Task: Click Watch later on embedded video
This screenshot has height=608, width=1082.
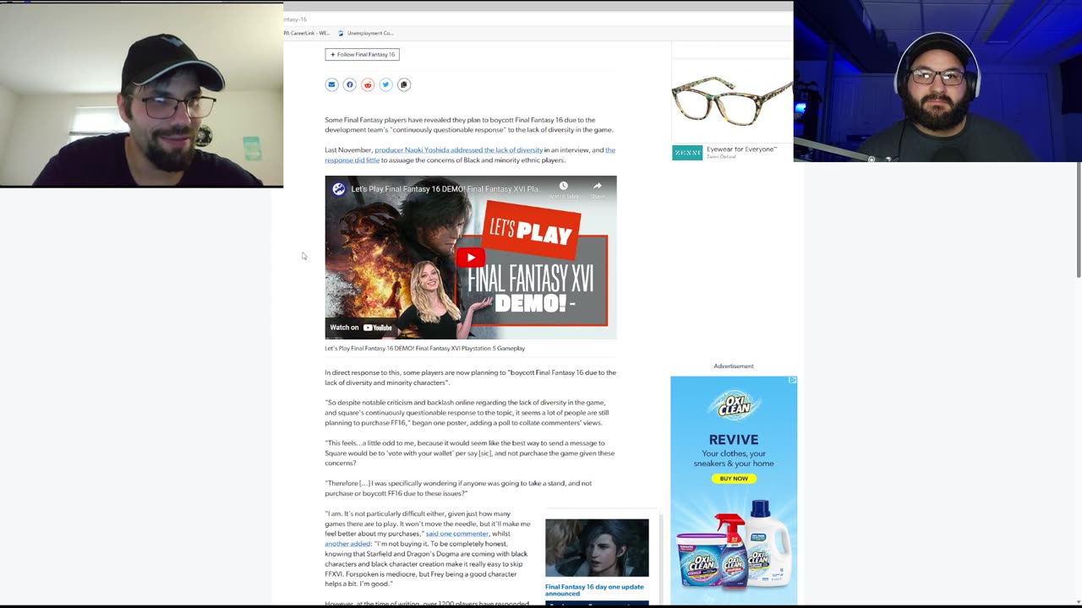Action: pyautogui.click(x=563, y=190)
